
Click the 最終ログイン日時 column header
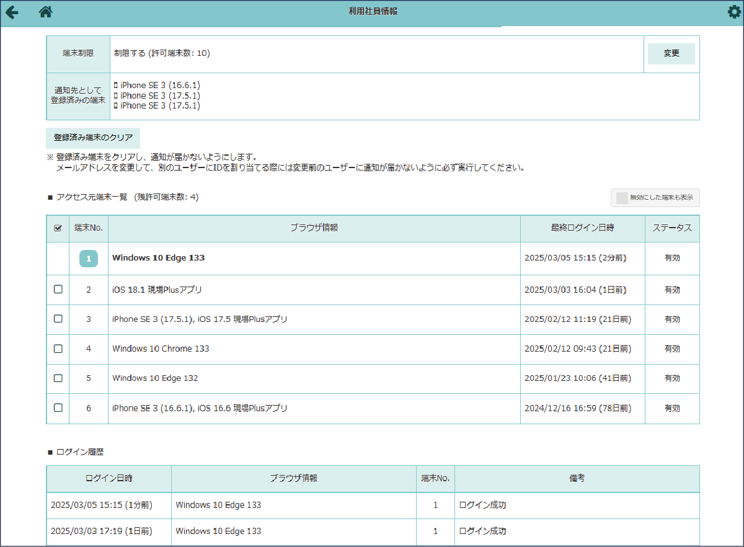coord(583,228)
